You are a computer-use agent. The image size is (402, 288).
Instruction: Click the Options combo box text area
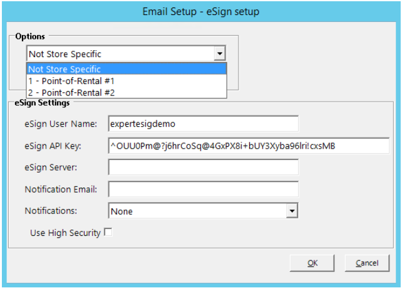(119, 54)
